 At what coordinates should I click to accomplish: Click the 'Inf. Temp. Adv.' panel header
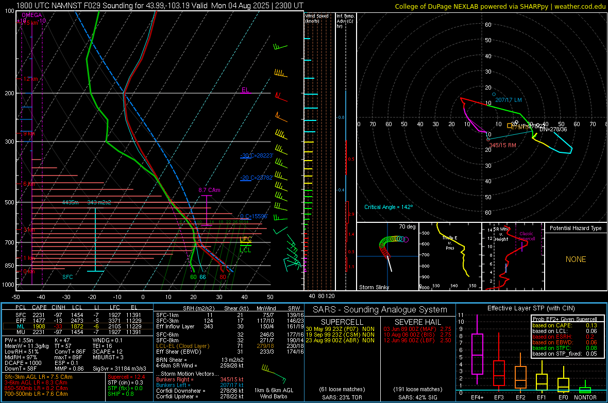(x=345, y=21)
